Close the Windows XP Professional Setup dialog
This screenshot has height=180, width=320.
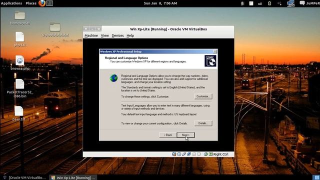click(215, 51)
